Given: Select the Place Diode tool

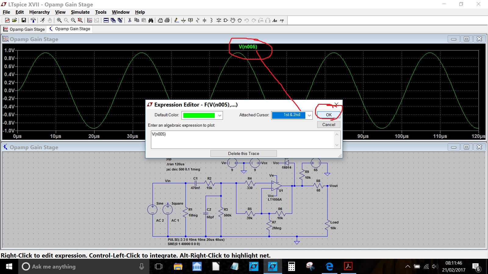Looking at the screenshot, I should click(219, 20).
